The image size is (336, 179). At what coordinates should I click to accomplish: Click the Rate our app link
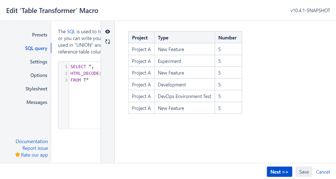34,155
